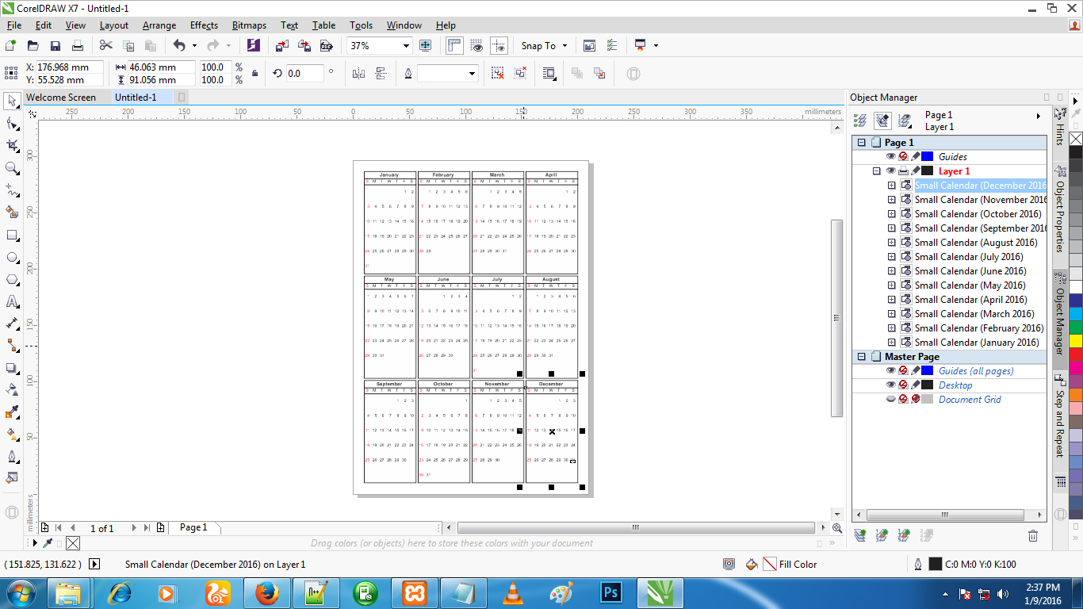Image resolution: width=1083 pixels, height=609 pixels.
Task: Open the 37% zoom level dropdown
Action: click(x=407, y=46)
